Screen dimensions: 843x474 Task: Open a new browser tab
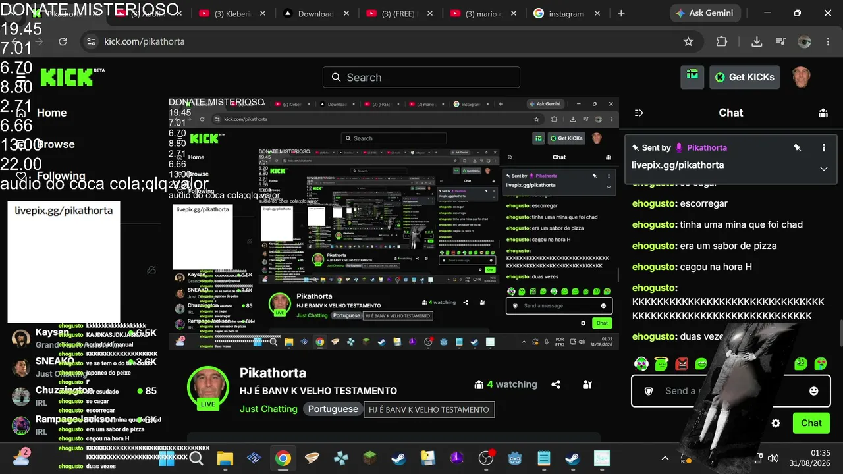pos(621,13)
